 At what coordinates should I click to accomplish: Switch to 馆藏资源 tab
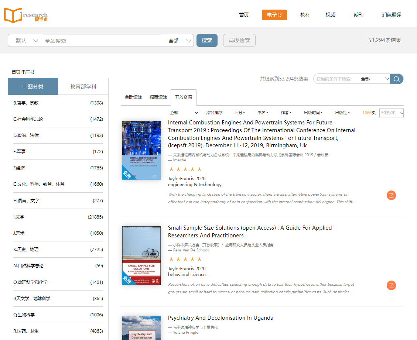click(x=158, y=97)
